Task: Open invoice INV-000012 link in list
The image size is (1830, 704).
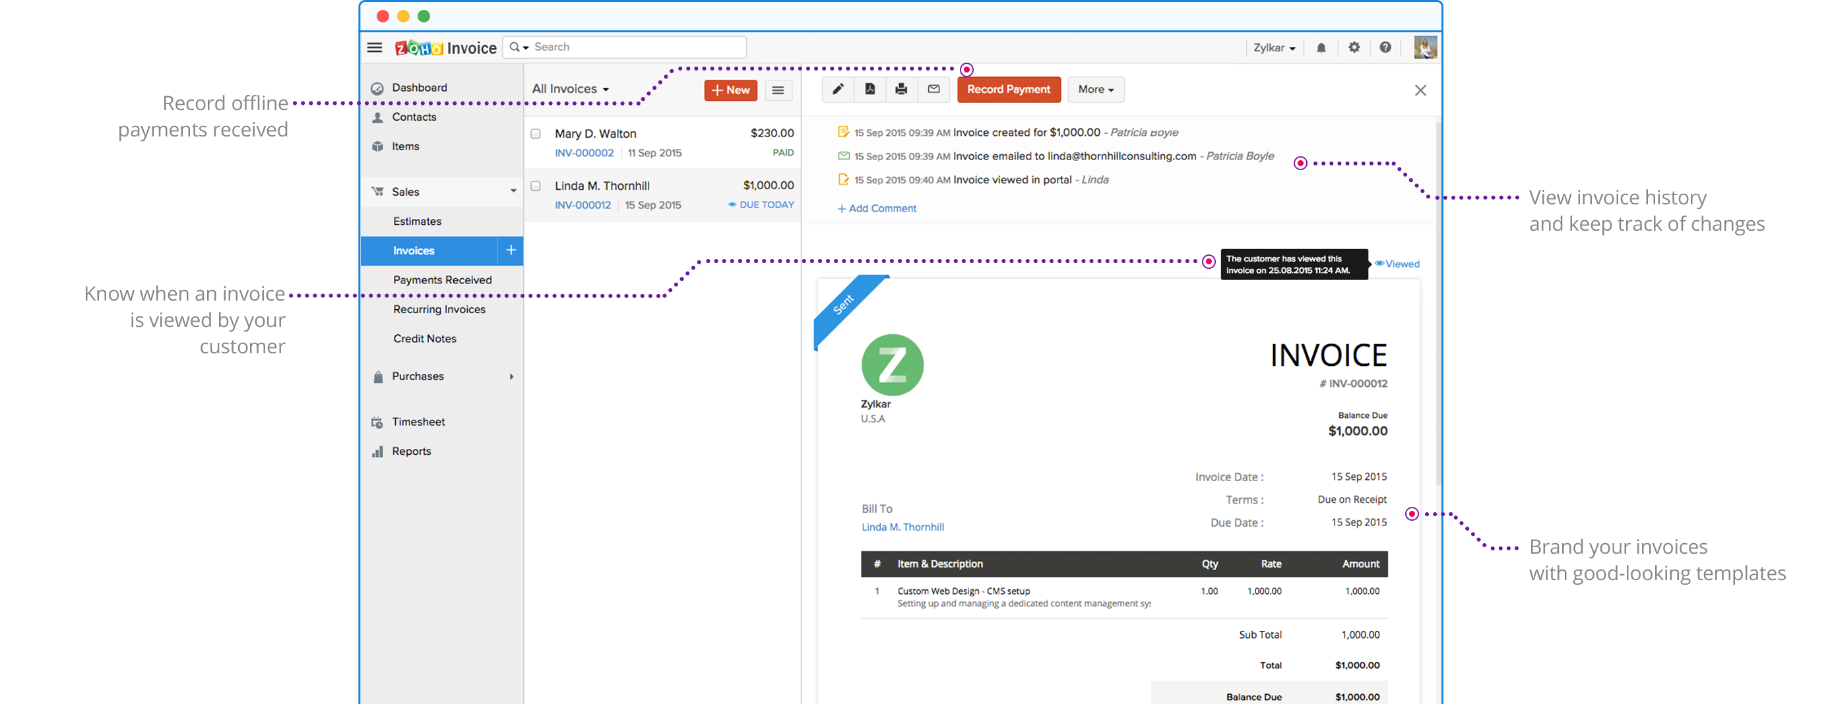Action: click(x=583, y=205)
